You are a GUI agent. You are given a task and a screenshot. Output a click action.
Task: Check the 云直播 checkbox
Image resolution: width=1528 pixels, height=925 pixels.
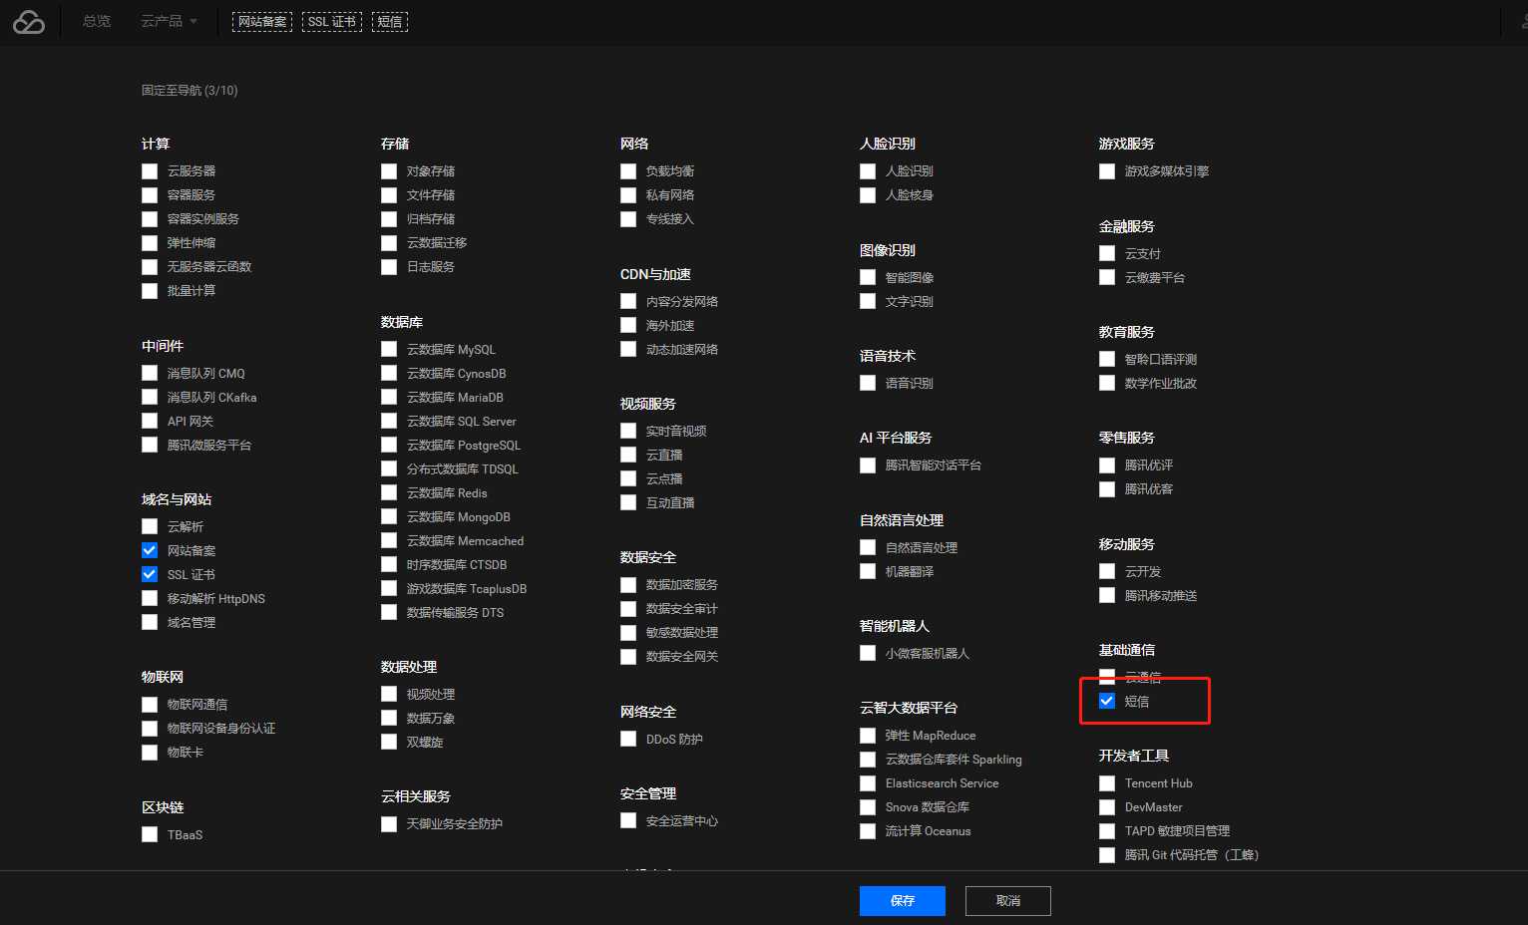coord(628,455)
